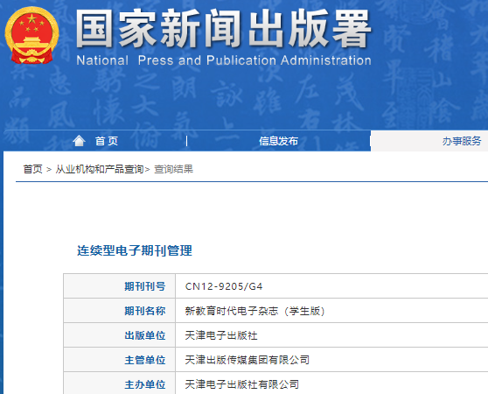
Task: Click the 连续型电子期刊管理 heading
Action: pyautogui.click(x=135, y=250)
